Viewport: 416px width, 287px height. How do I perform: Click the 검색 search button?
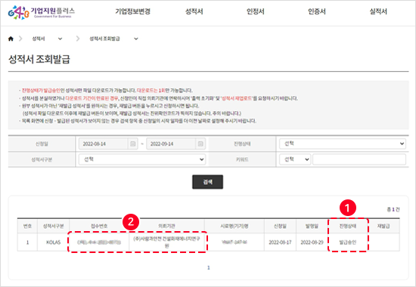coord(207,182)
